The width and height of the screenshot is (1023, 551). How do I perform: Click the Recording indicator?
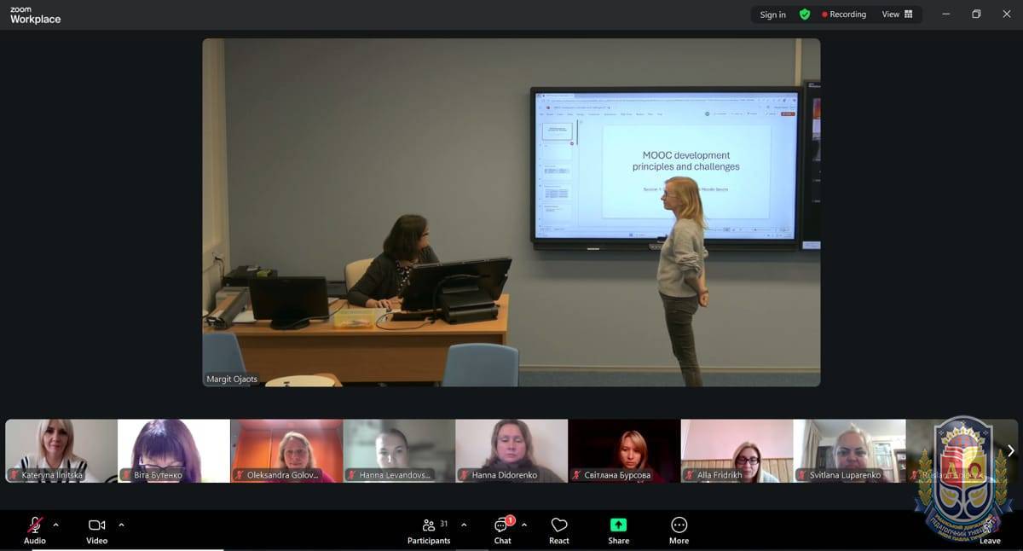coord(843,14)
